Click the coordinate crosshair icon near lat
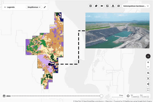This screenshot has height=102, width=153. click(x=128, y=96)
